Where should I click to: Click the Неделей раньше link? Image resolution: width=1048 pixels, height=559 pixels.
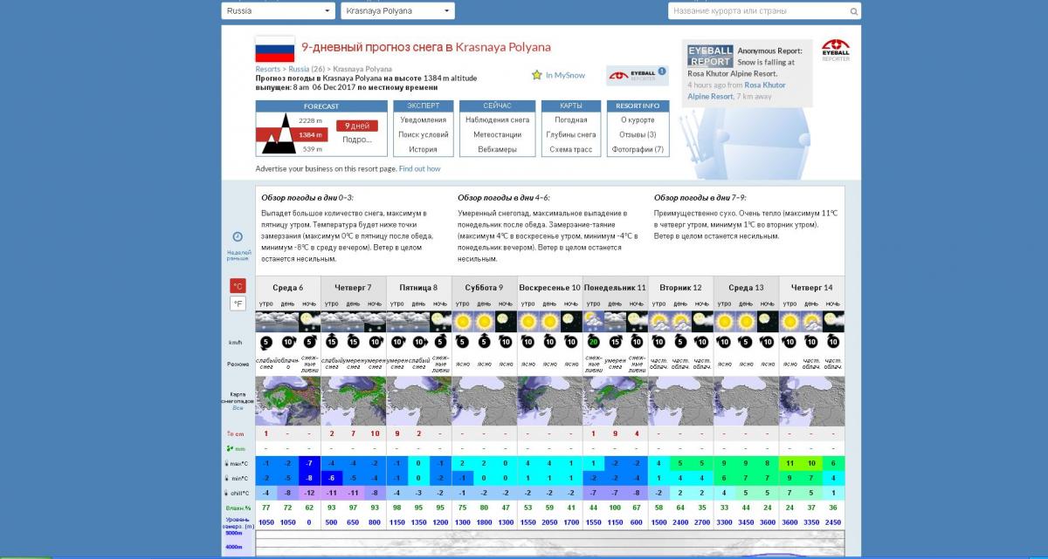point(238,255)
